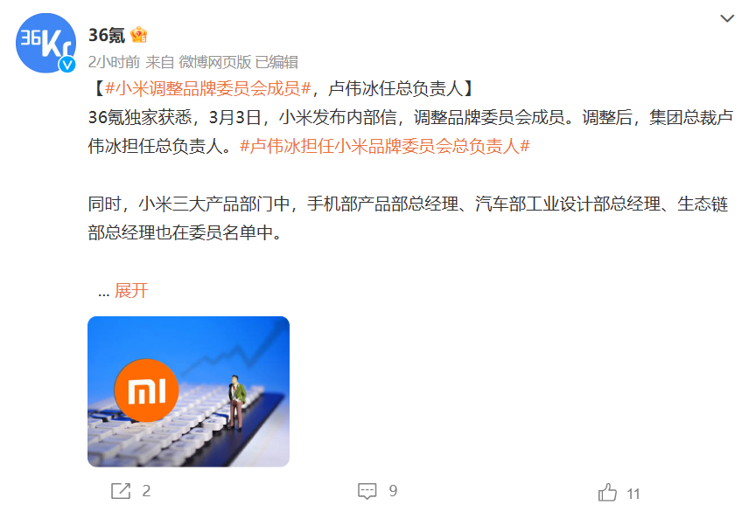Click the repost share arrow icon
Screen dimensions: 749x512
tap(121, 491)
